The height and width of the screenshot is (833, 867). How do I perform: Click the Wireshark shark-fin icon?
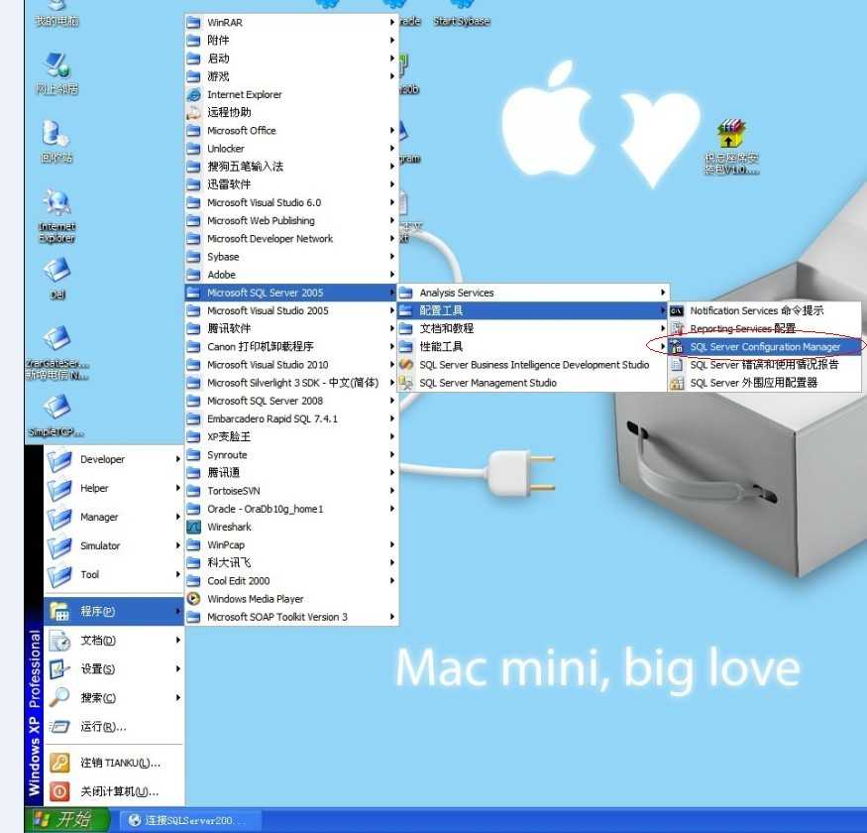[193, 527]
